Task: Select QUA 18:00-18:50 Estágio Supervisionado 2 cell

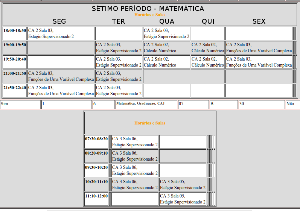Action: click(167, 33)
